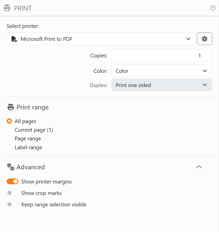Click the Advanced gears icon
Viewport: 219px width, 232px height.
[11, 167]
